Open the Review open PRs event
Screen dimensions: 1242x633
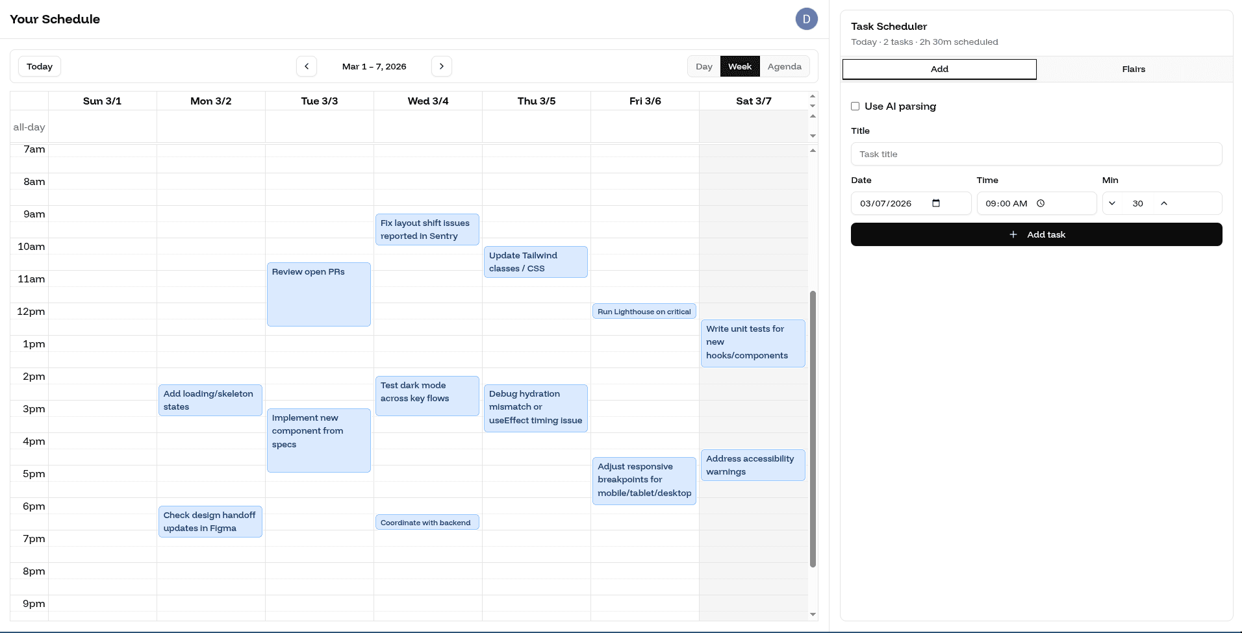(x=319, y=294)
